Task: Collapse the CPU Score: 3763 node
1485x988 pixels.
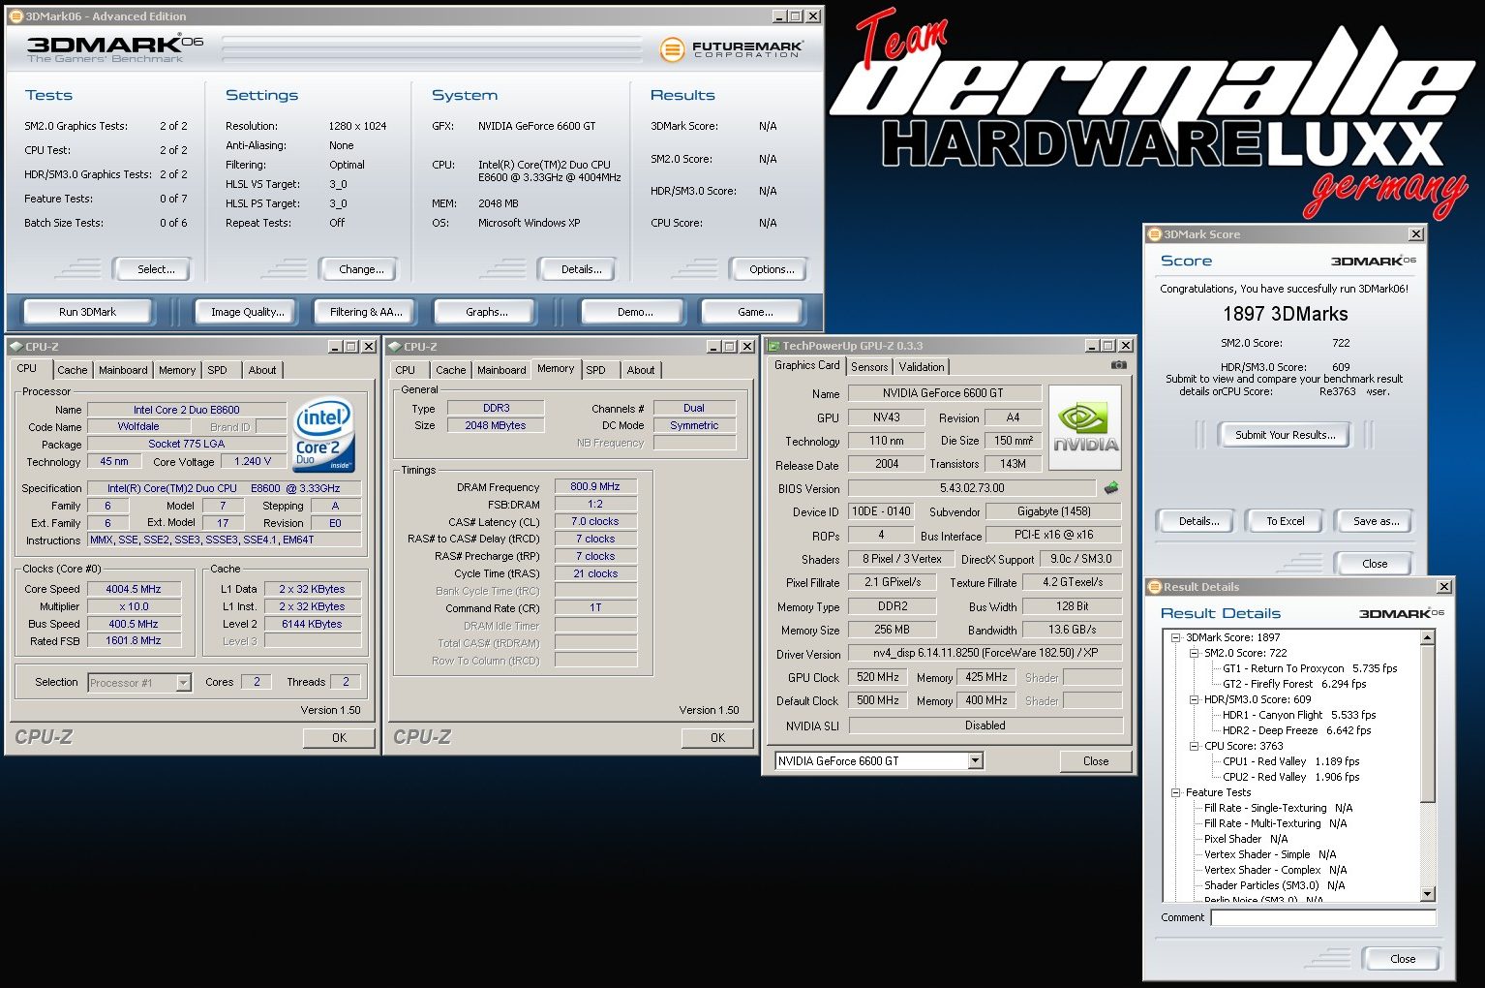Action: tap(1194, 746)
